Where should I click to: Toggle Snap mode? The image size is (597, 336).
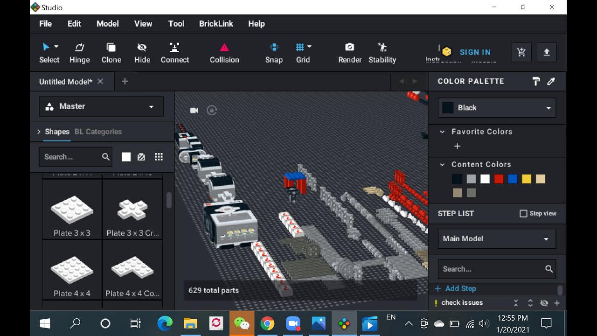274,53
